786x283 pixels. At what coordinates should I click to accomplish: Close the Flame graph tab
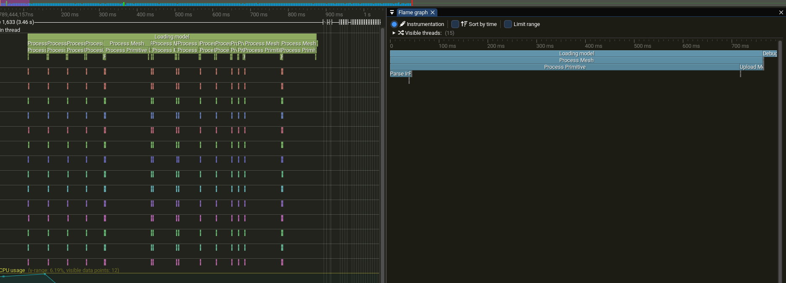pos(433,13)
